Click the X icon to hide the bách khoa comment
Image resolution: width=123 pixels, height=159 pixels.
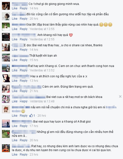pyautogui.click(x=120, y=97)
